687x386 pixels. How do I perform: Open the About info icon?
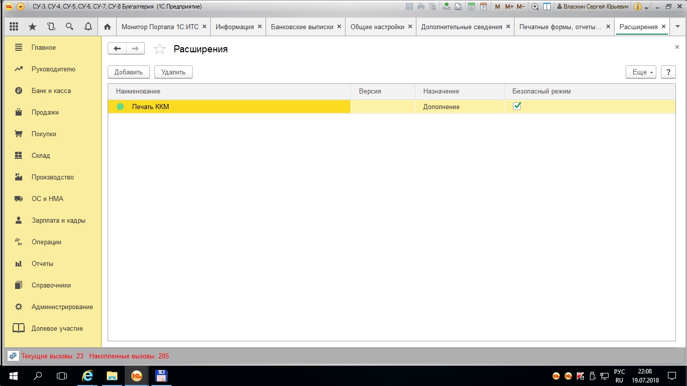[638, 7]
